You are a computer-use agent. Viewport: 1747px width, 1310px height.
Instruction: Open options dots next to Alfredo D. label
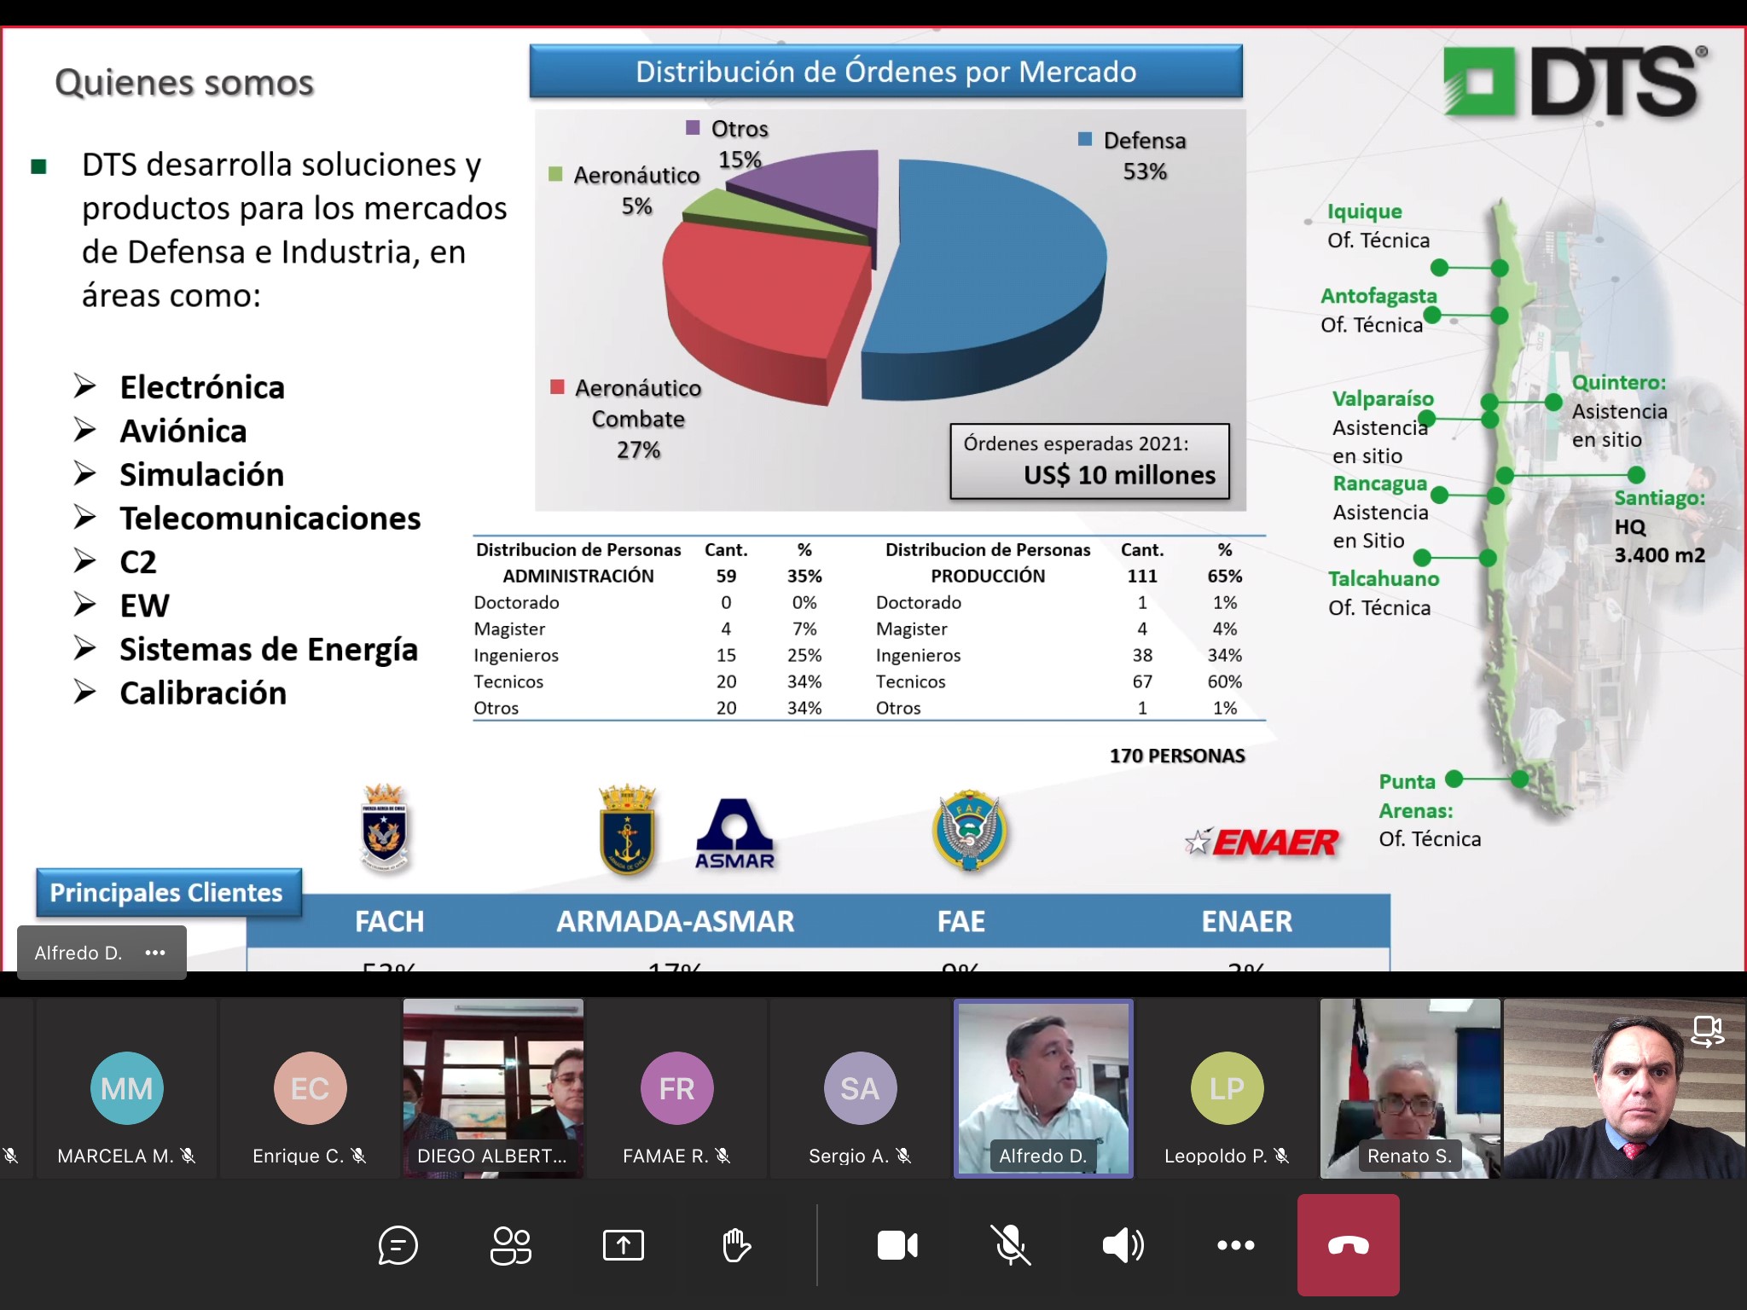click(x=155, y=953)
